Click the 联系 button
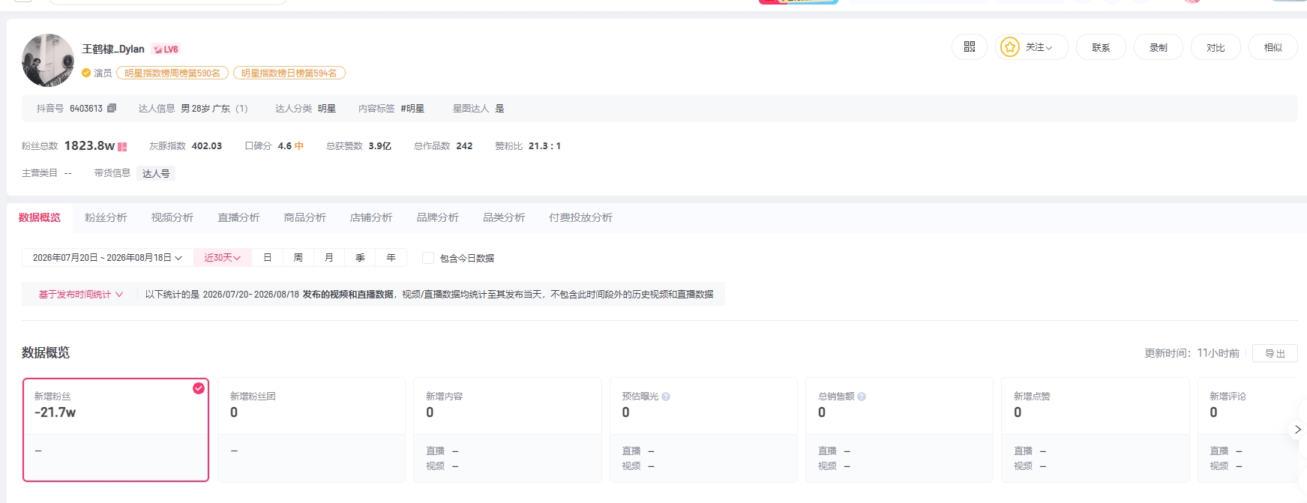Image resolution: width=1307 pixels, height=503 pixels. [x=1101, y=47]
